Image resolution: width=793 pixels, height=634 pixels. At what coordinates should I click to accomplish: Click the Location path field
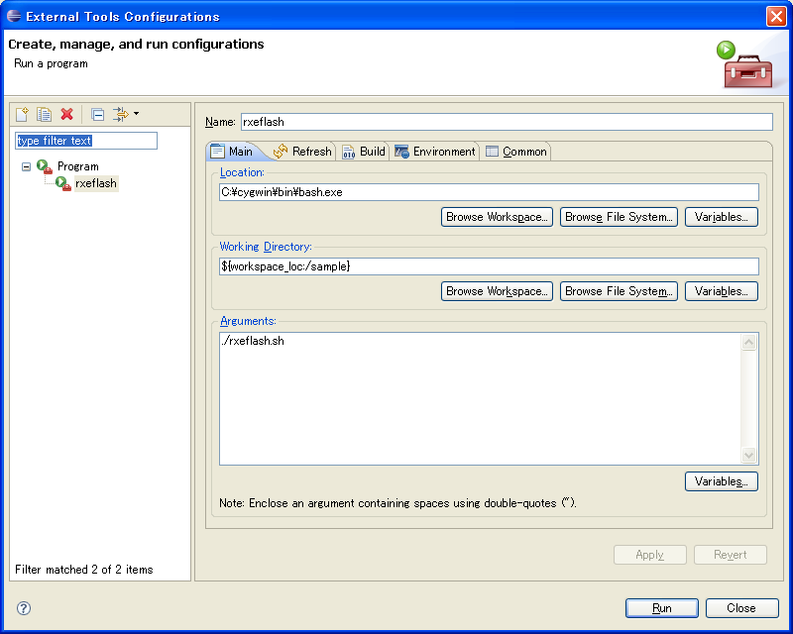click(489, 192)
